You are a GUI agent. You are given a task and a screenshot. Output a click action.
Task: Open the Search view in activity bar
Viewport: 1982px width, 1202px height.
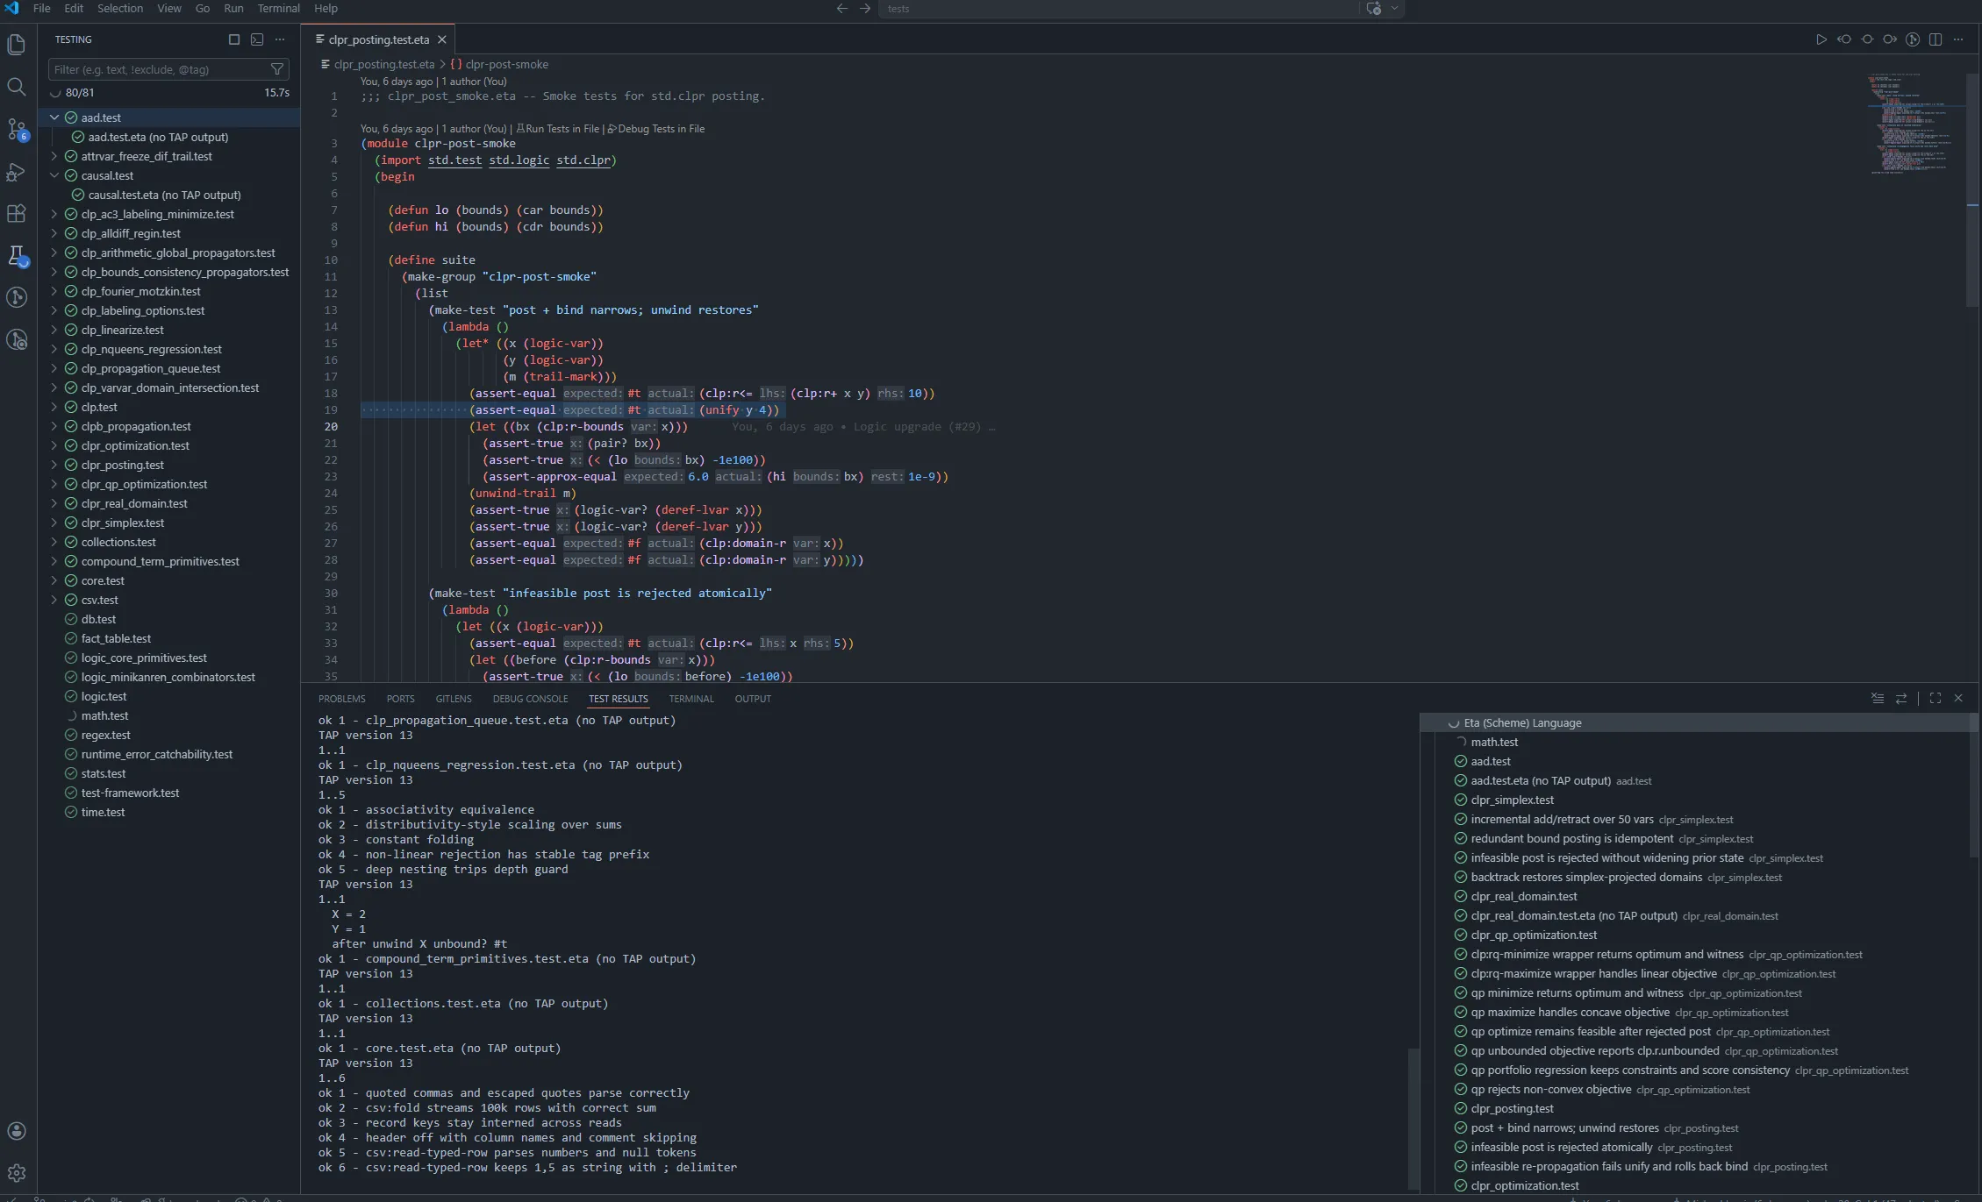click(x=17, y=87)
